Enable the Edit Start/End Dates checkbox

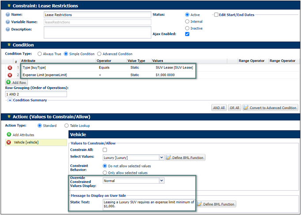tap(216, 15)
